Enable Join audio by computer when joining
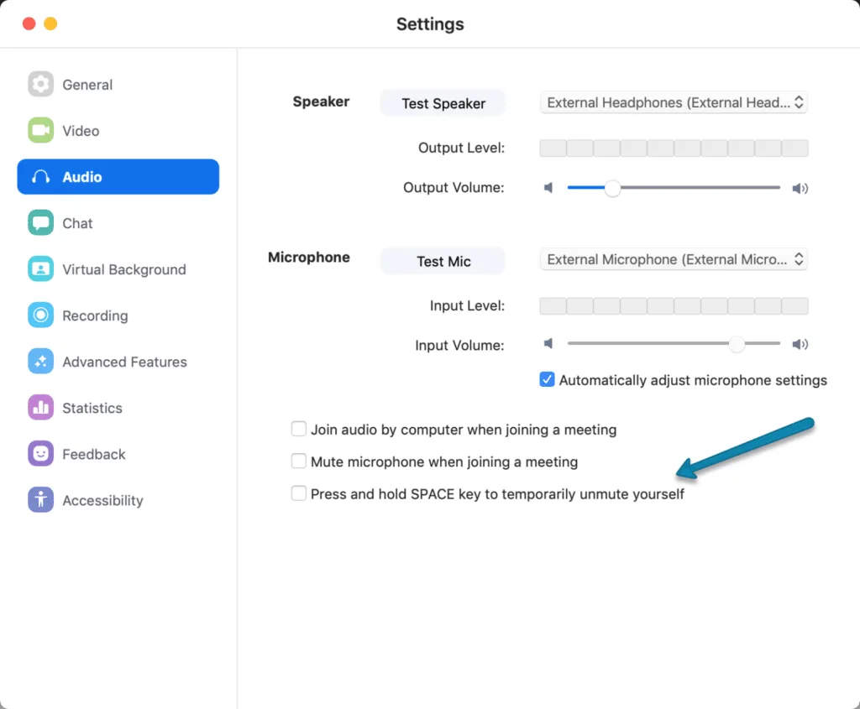Image resolution: width=860 pixels, height=709 pixels. [299, 430]
